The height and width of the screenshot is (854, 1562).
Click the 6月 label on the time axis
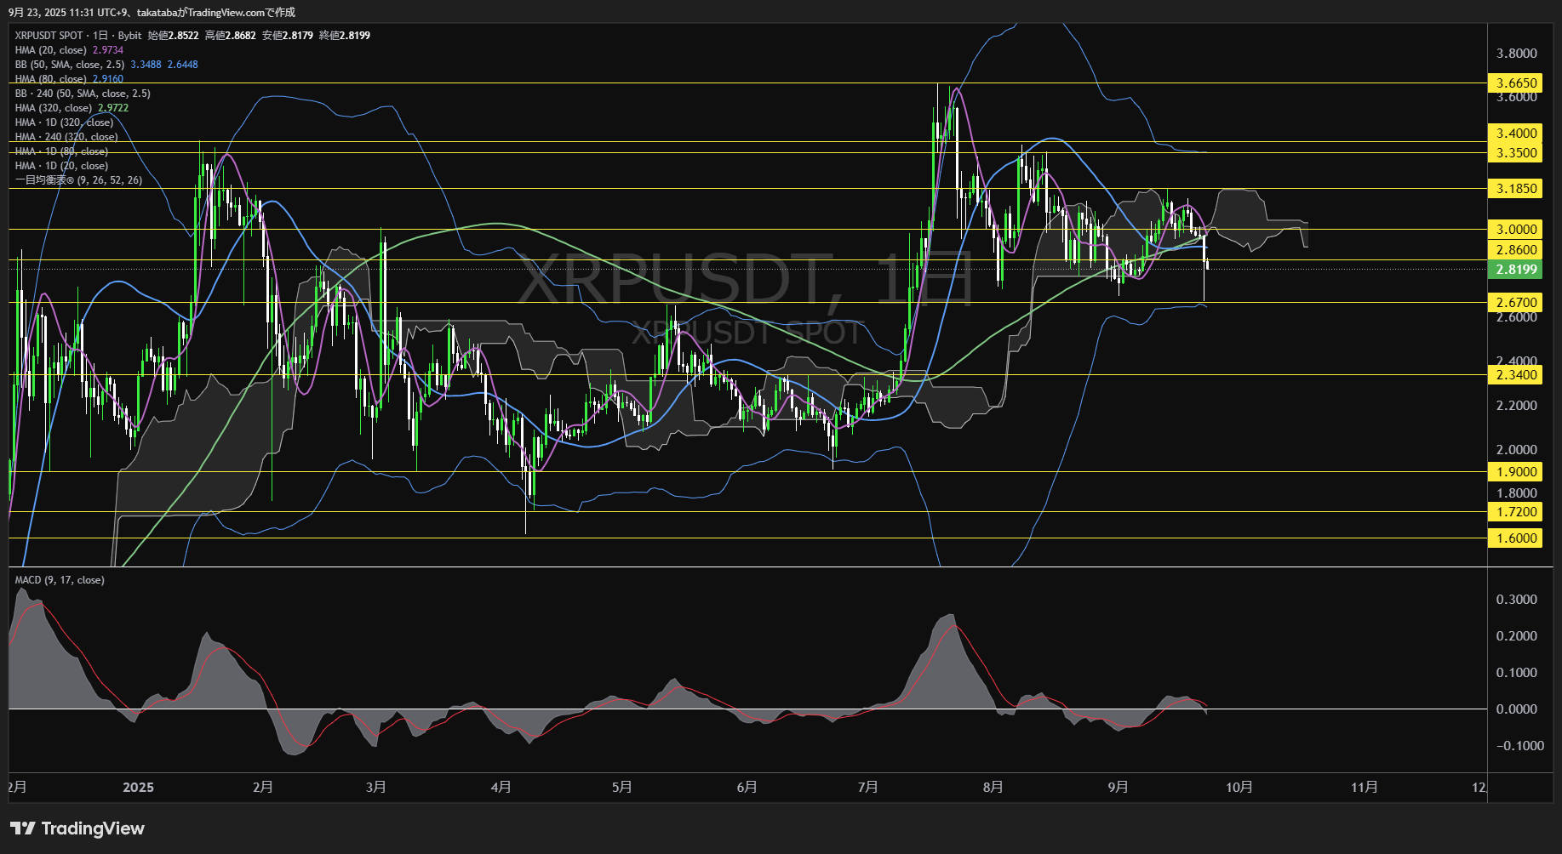(x=747, y=788)
